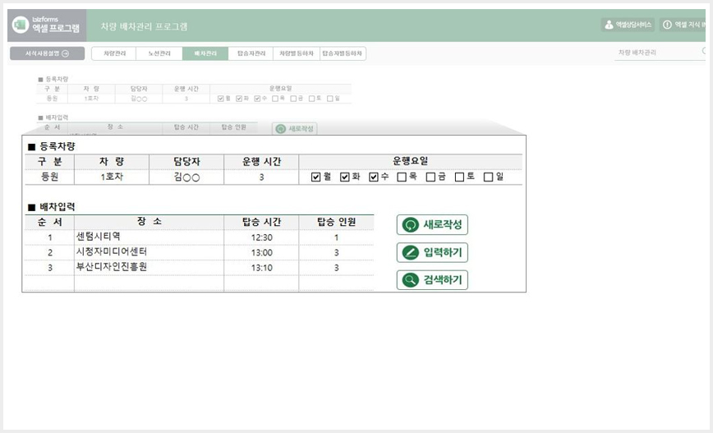This screenshot has width=713, height=433.
Task: Select the 센텀시티역 place cell
Action: click(149, 237)
